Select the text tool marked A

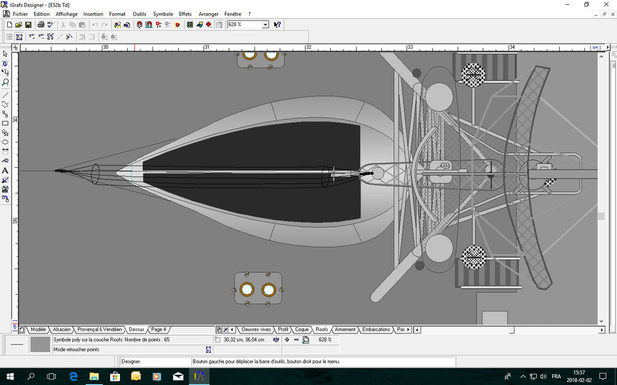(5, 170)
